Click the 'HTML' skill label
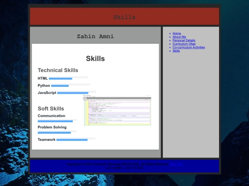The image size is (249, 186). tap(43, 78)
